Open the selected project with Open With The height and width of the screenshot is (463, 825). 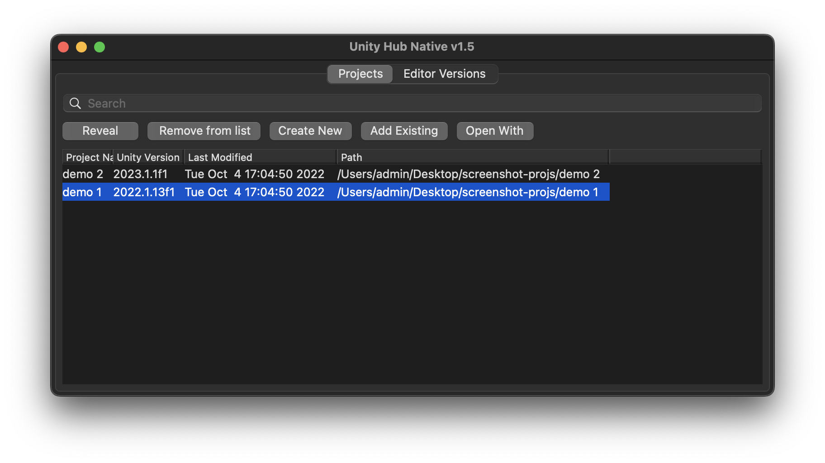coord(495,131)
